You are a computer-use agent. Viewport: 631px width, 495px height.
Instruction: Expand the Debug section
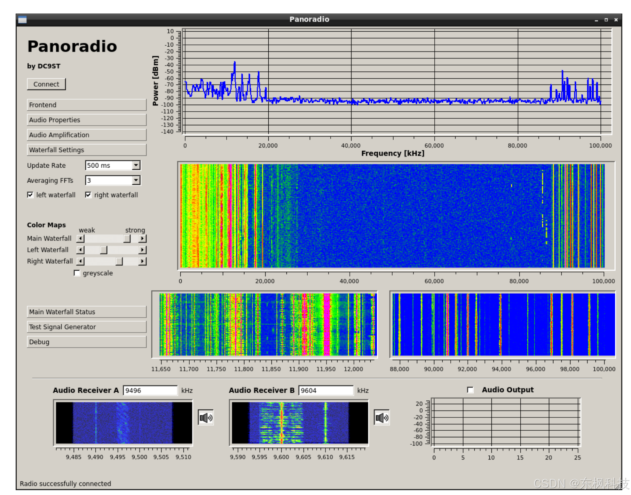(x=87, y=342)
